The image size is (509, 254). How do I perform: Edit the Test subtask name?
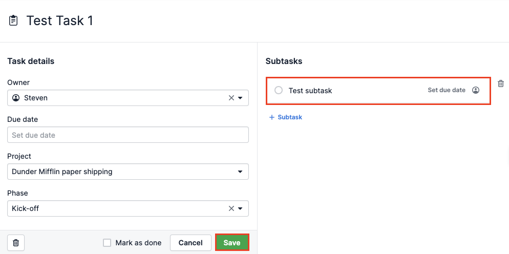310,91
